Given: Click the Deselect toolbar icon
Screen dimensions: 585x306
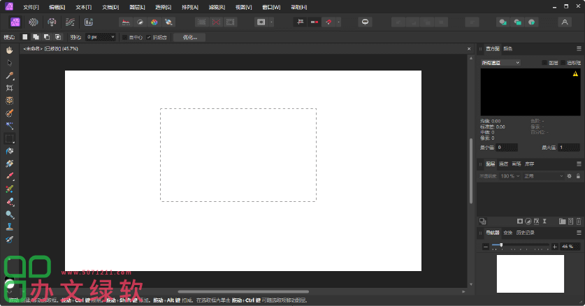Looking at the screenshot, I should tap(216, 22).
